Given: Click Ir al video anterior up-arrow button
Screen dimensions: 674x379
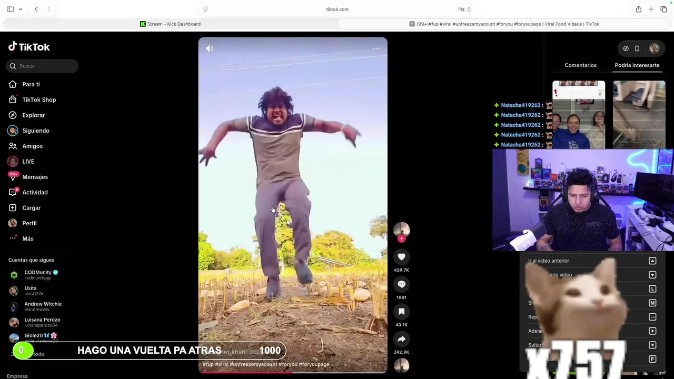Looking at the screenshot, I should click(x=652, y=261).
